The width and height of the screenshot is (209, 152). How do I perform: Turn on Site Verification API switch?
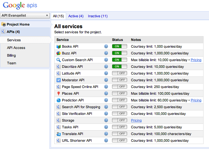(x=119, y=114)
